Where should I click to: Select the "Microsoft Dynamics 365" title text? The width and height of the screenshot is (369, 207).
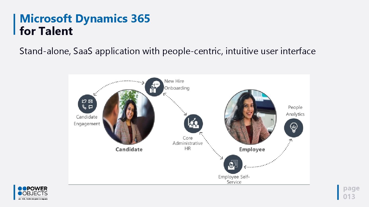(x=85, y=19)
